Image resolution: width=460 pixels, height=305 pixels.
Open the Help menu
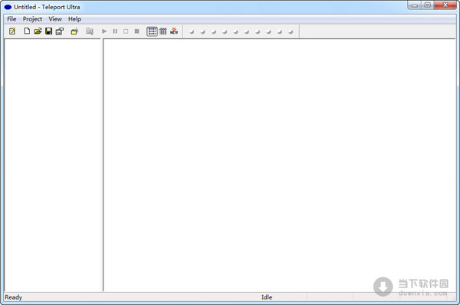point(75,19)
